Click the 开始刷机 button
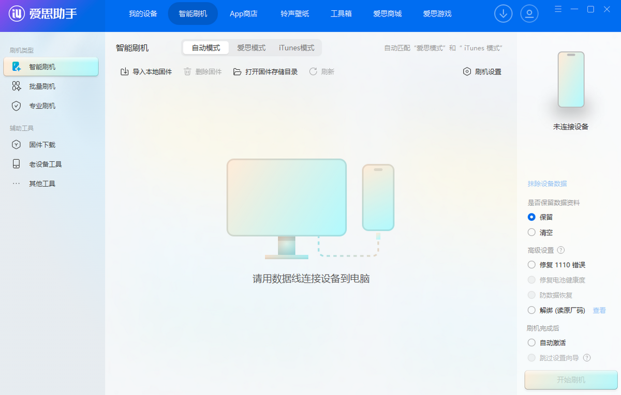Image resolution: width=621 pixels, height=395 pixels. tap(571, 380)
